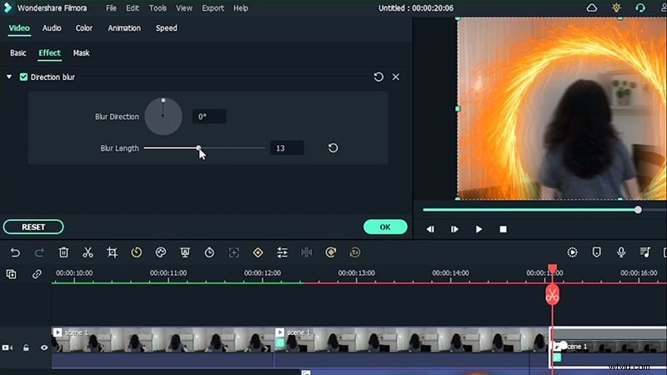
Task: Collapse the Direction blur section
Action: [x=9, y=77]
